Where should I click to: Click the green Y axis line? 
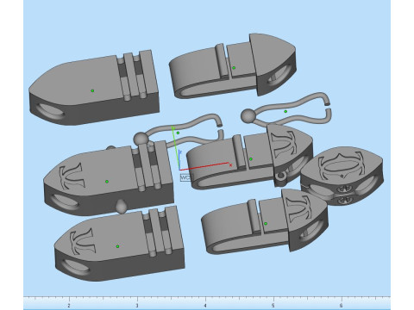point(175,147)
